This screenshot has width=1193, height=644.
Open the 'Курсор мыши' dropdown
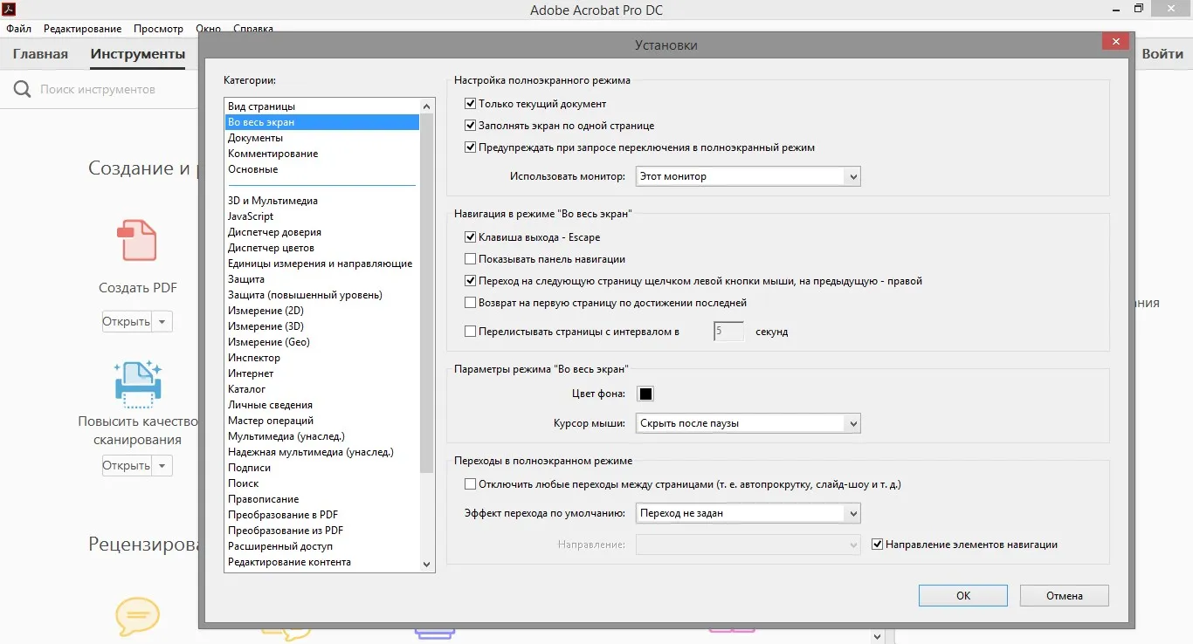click(748, 423)
